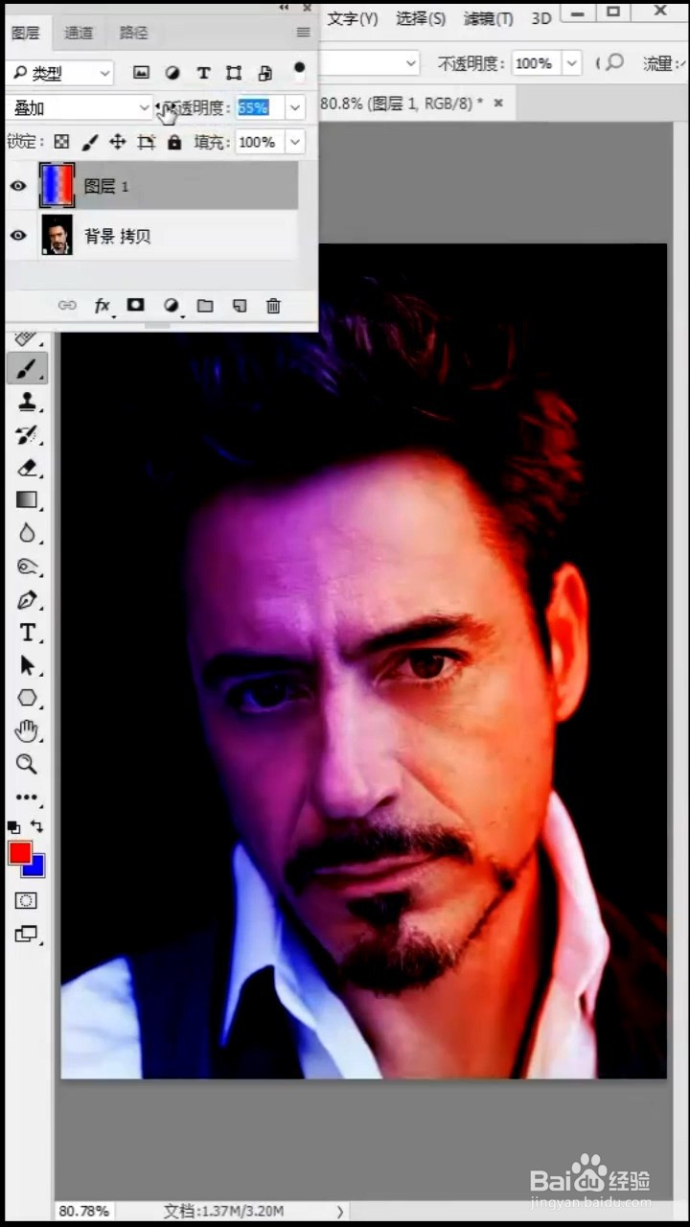Switch to 通道 tab

[x=79, y=33]
